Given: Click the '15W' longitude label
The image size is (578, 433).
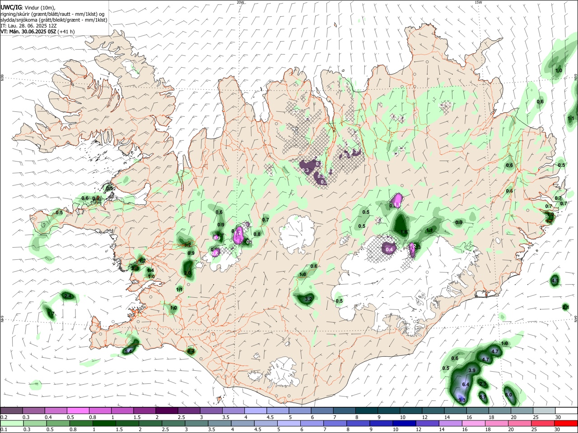Looking at the screenshot, I should coord(478,2).
